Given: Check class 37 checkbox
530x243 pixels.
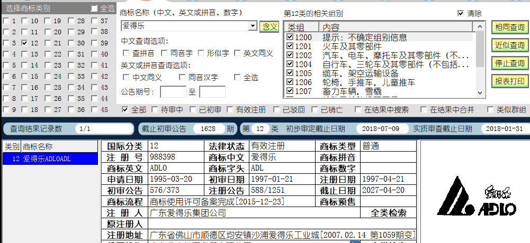Looking at the screenshot, I should (94, 21).
